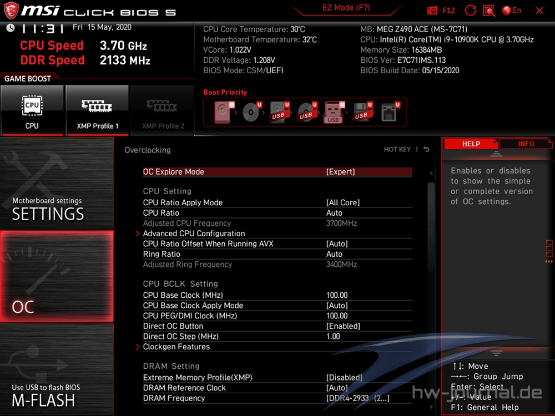
Task: Toggle XMP Profile 1
Action: point(97,110)
